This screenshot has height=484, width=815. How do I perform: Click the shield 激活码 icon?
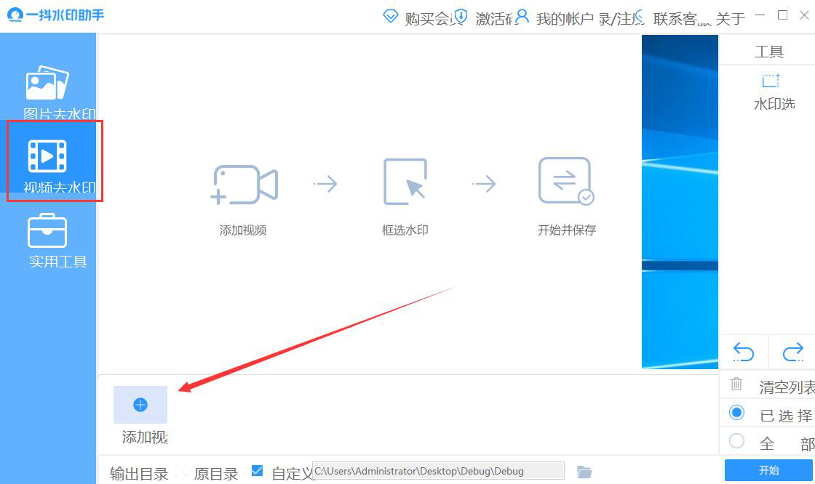click(x=461, y=16)
